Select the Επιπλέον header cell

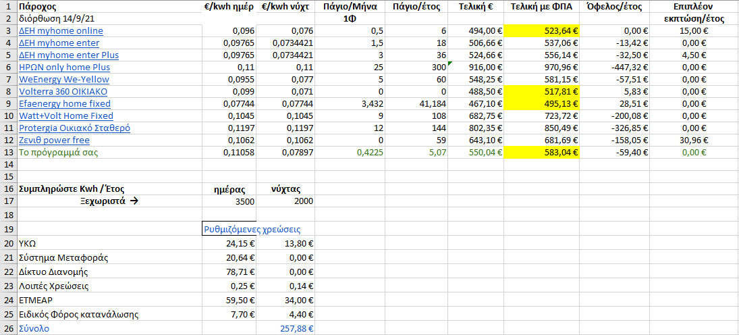pos(693,7)
